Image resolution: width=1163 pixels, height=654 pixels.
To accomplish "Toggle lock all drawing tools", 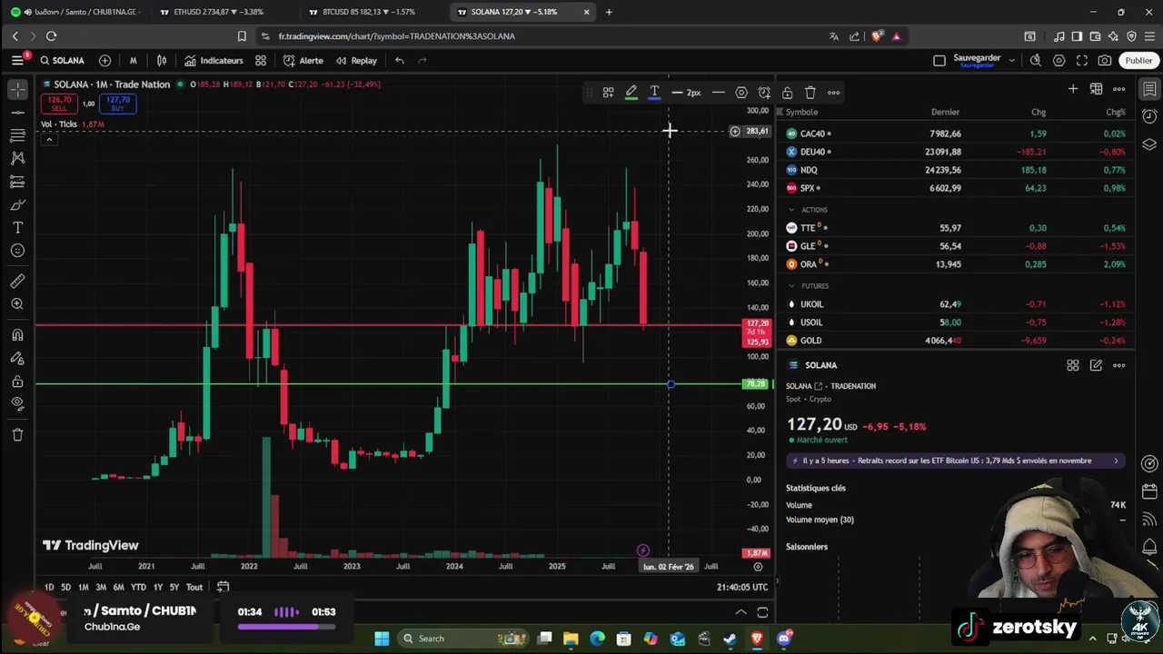I will [17, 381].
